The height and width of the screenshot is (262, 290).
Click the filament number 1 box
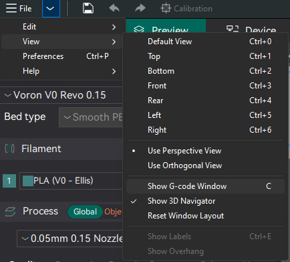tap(9, 181)
